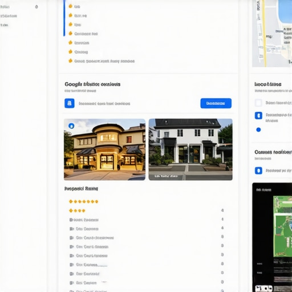Open the photo of the warmly lit yellow building
292x292 pixels.
pyautogui.click(x=104, y=149)
